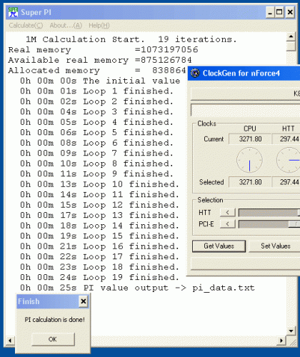Open the About...(A) menu

(x=66, y=26)
